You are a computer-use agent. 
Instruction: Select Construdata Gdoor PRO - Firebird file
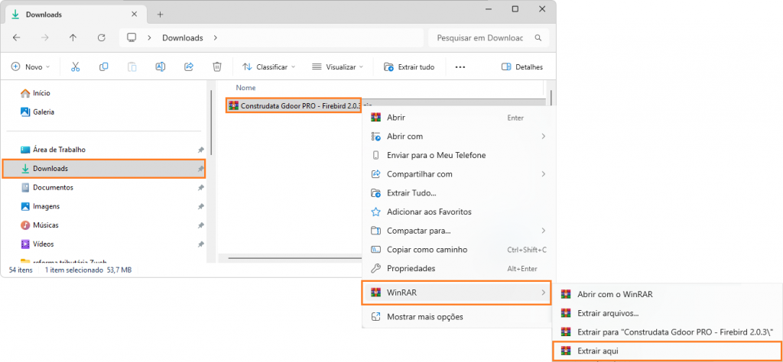(294, 105)
